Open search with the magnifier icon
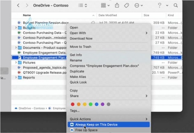194x133 pixels. pos(176,5)
